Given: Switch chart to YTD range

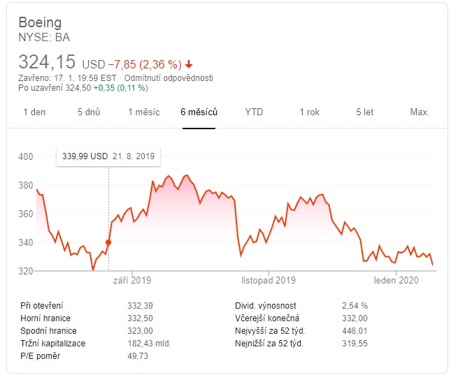Looking at the screenshot, I should (x=254, y=112).
